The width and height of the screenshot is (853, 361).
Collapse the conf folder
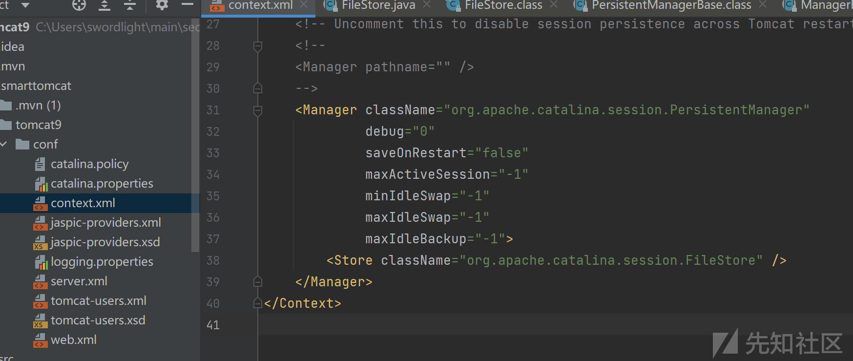4,144
